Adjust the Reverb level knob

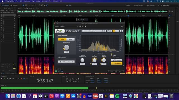[x=104, y=60]
